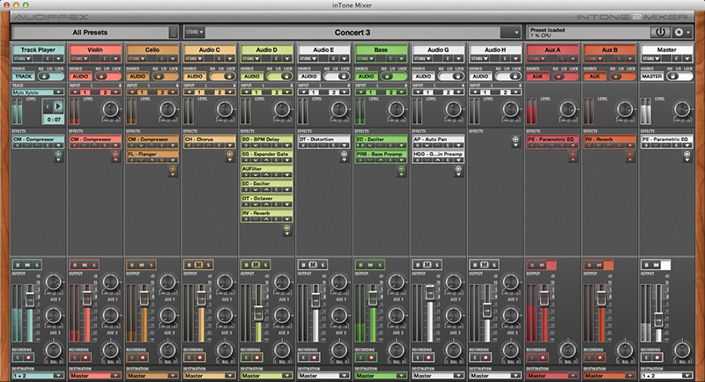Image resolution: width=705 pixels, height=382 pixels.
Task: Add an effect to the Audio H channel
Action: tap(516, 140)
